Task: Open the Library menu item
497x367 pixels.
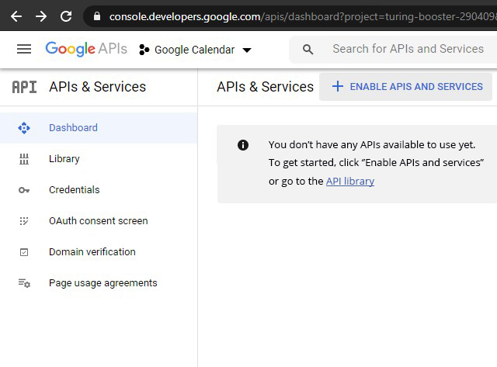Action: tap(64, 159)
